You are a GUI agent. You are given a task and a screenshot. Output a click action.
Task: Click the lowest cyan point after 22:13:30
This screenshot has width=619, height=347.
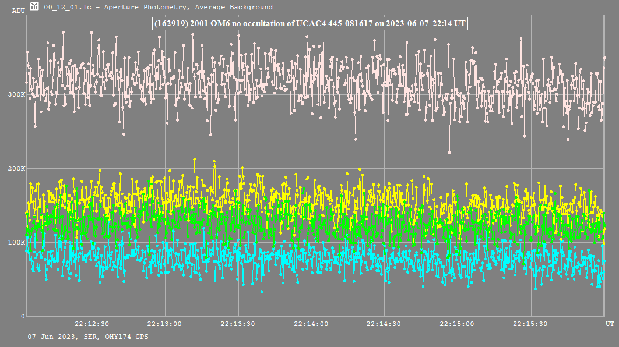[x=262, y=291]
